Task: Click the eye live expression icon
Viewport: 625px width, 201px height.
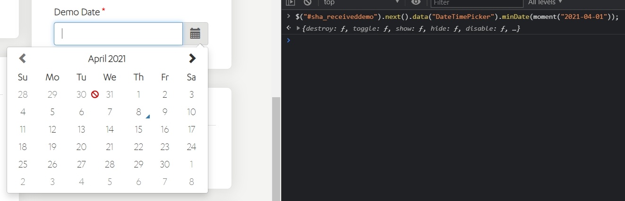Action: coord(416,2)
